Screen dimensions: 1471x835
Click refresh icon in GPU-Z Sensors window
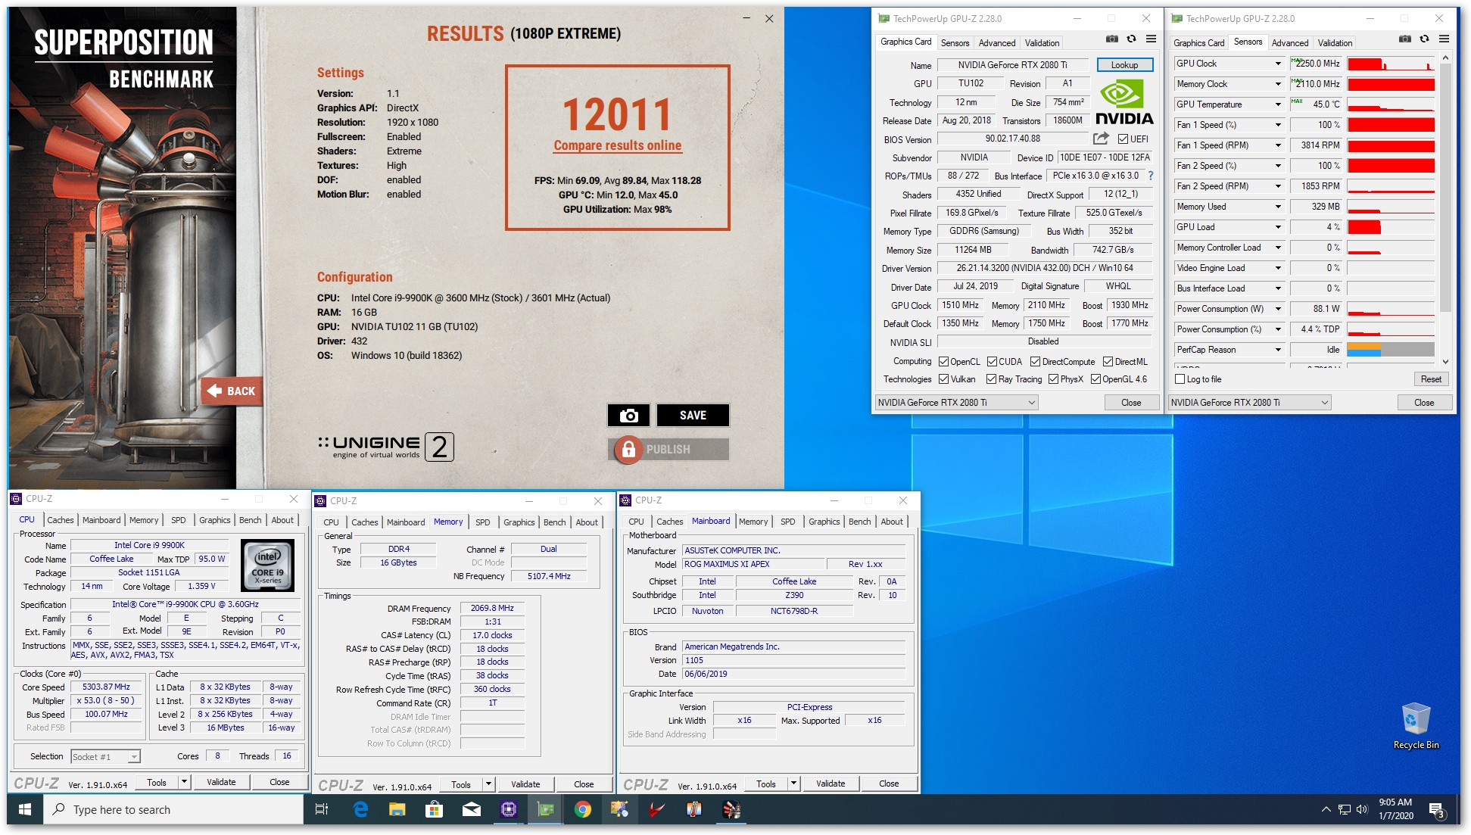(1424, 39)
